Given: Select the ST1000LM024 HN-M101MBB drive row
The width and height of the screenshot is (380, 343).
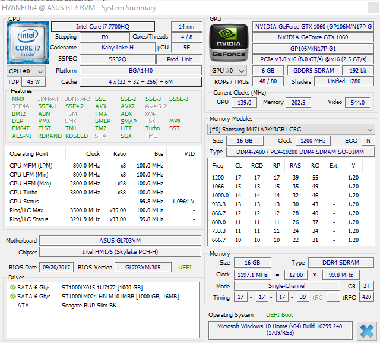Looking at the screenshot, I should 103,297.
